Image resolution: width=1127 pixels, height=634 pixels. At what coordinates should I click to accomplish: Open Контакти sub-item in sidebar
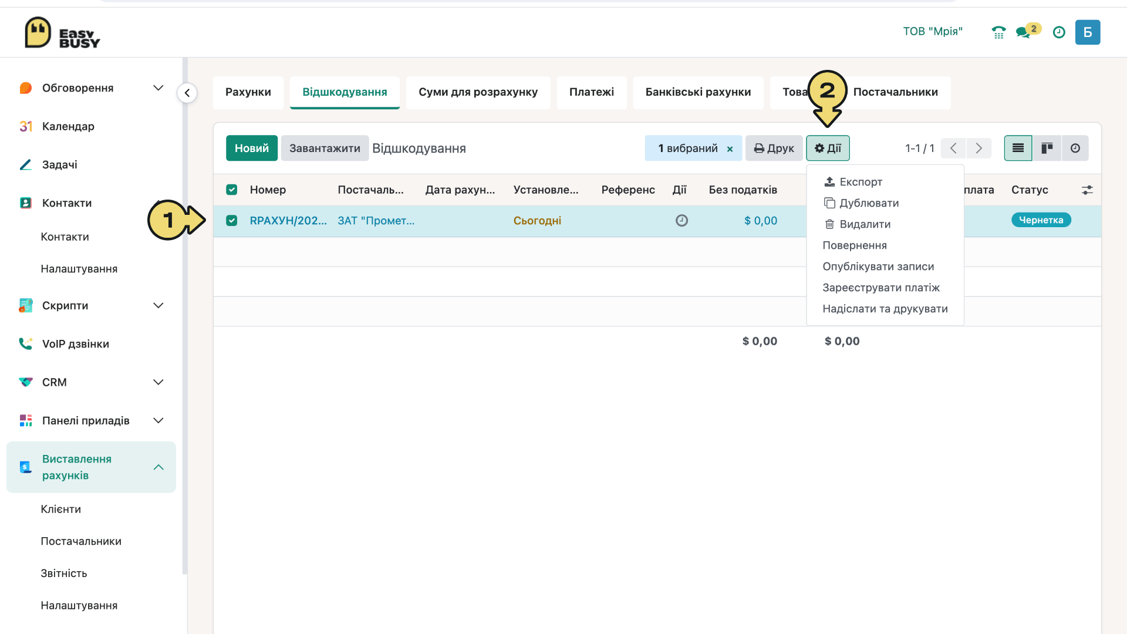tap(65, 237)
